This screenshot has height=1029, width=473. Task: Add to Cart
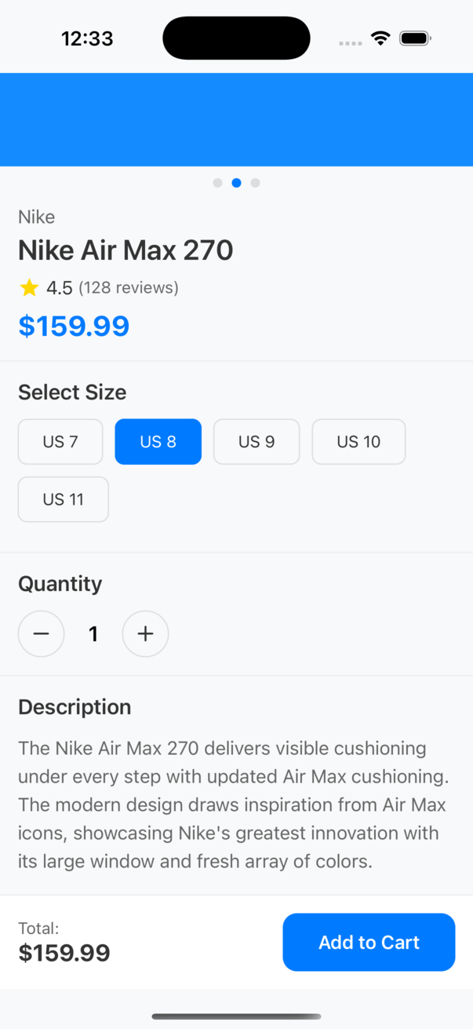pyautogui.click(x=369, y=942)
